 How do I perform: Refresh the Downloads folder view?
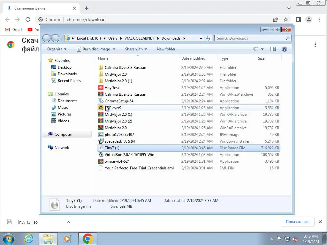click(x=208, y=38)
